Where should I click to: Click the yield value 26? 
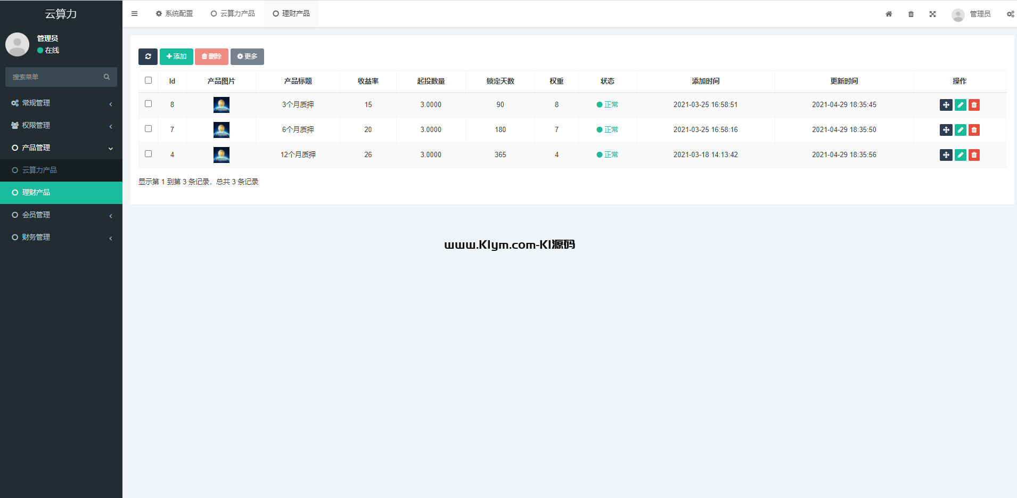tap(368, 155)
